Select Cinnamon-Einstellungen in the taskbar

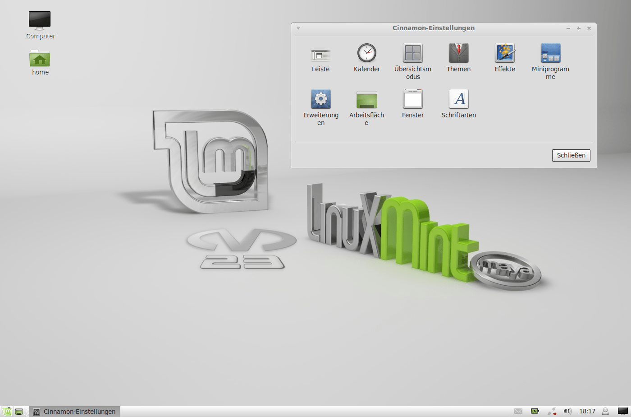tap(75, 412)
